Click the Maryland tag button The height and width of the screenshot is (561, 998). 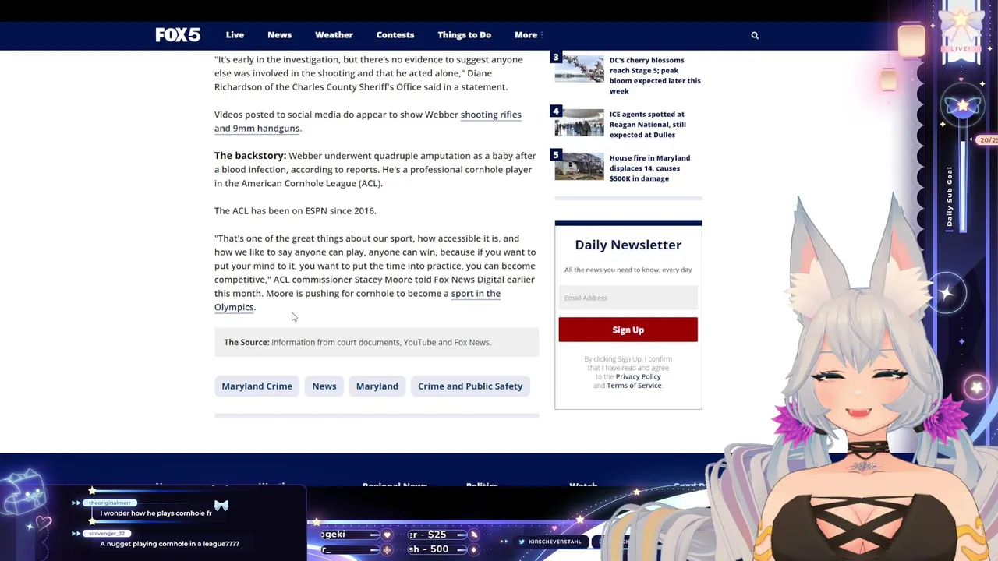click(x=377, y=386)
